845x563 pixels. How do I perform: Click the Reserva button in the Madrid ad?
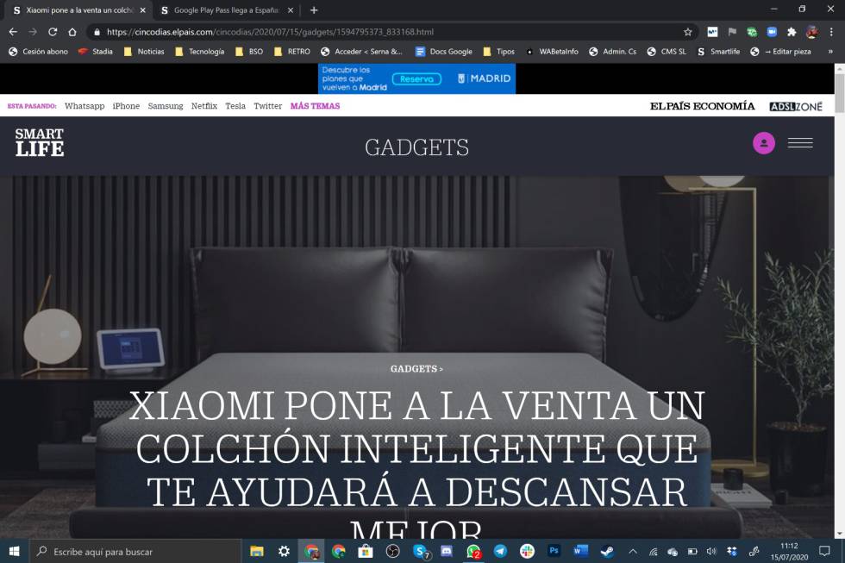416,79
